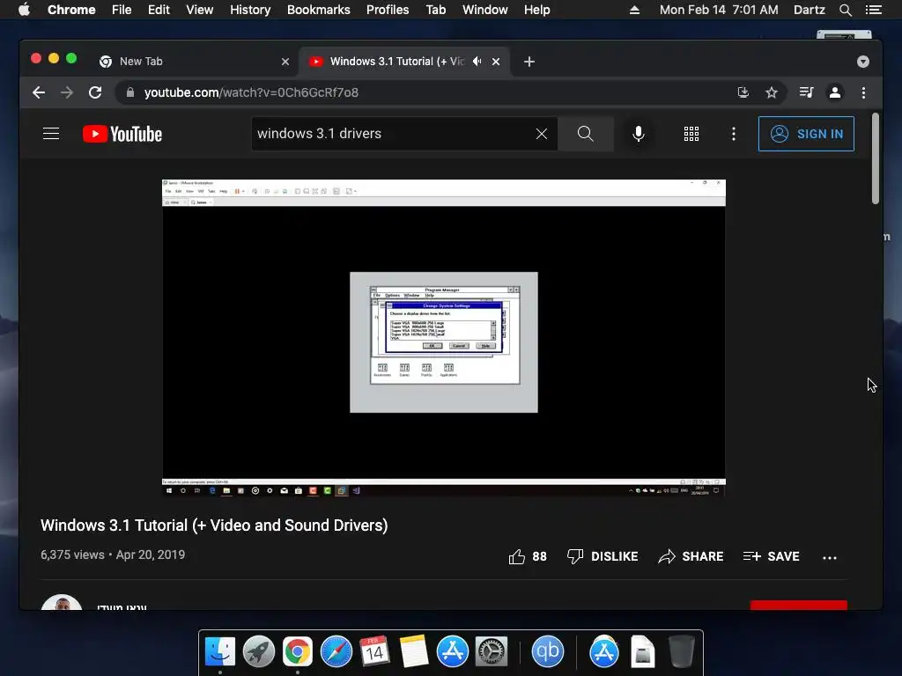Open Calendar from the Dock
The width and height of the screenshot is (902, 676).
(374, 651)
